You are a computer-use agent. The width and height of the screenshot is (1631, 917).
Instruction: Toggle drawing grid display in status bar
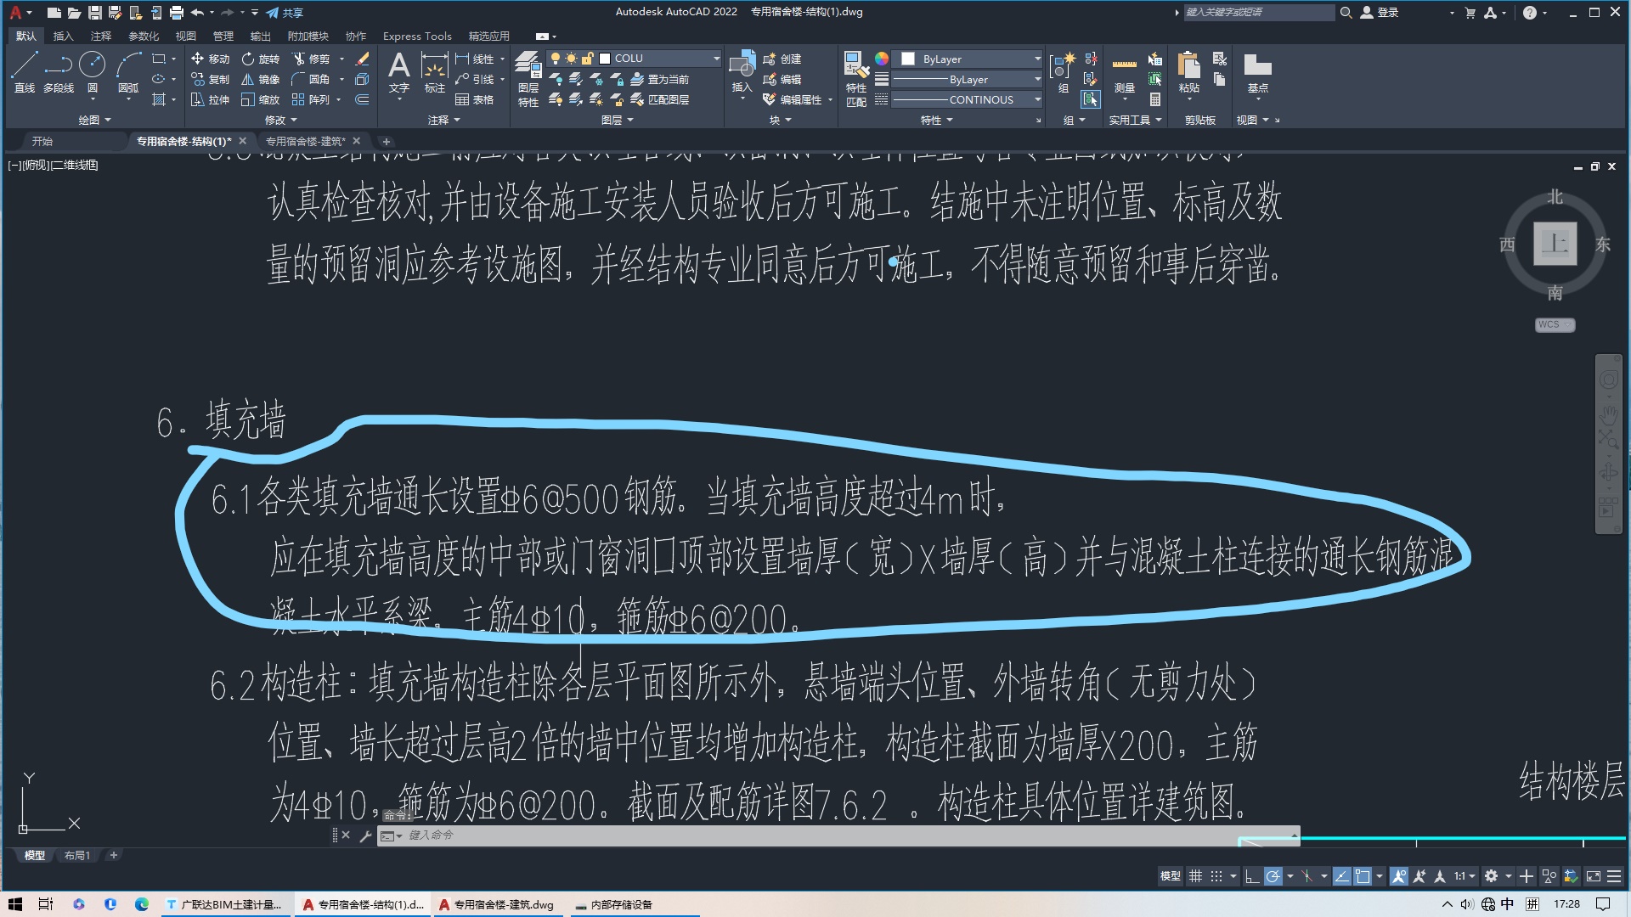click(x=1195, y=876)
